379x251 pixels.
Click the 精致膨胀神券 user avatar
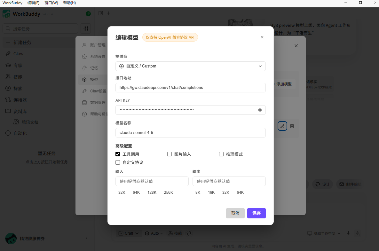coord(11,239)
